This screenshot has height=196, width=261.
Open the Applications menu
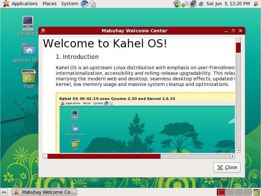tap(24, 4)
